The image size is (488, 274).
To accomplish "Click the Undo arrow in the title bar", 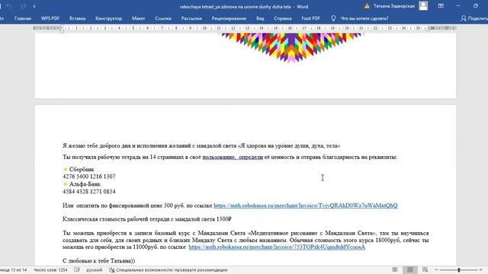I will pyautogui.click(x=9, y=6).
